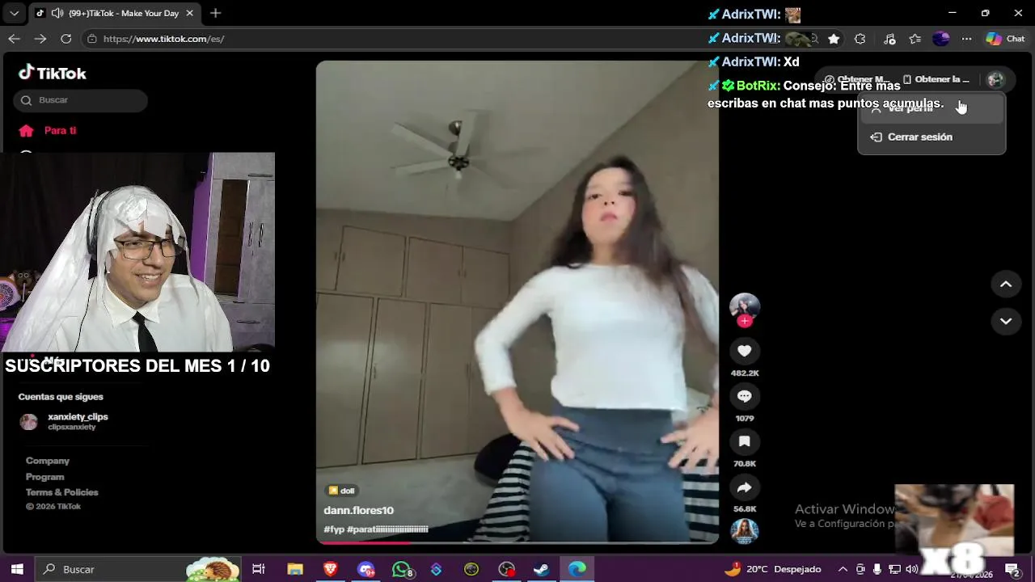Open notification center icon

pyautogui.click(x=1012, y=569)
